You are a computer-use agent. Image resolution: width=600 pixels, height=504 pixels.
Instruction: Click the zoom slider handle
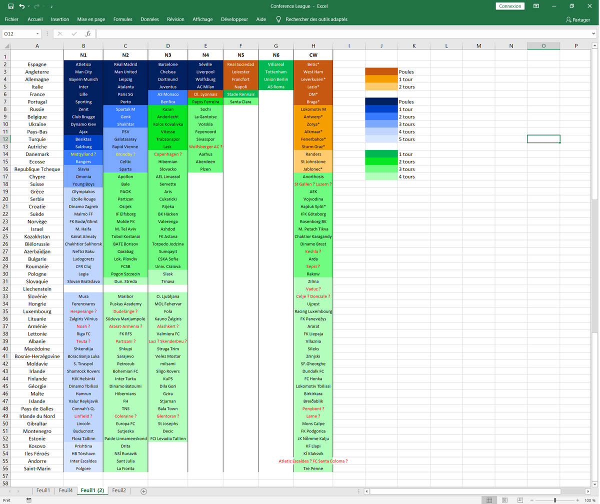[x=554, y=500]
